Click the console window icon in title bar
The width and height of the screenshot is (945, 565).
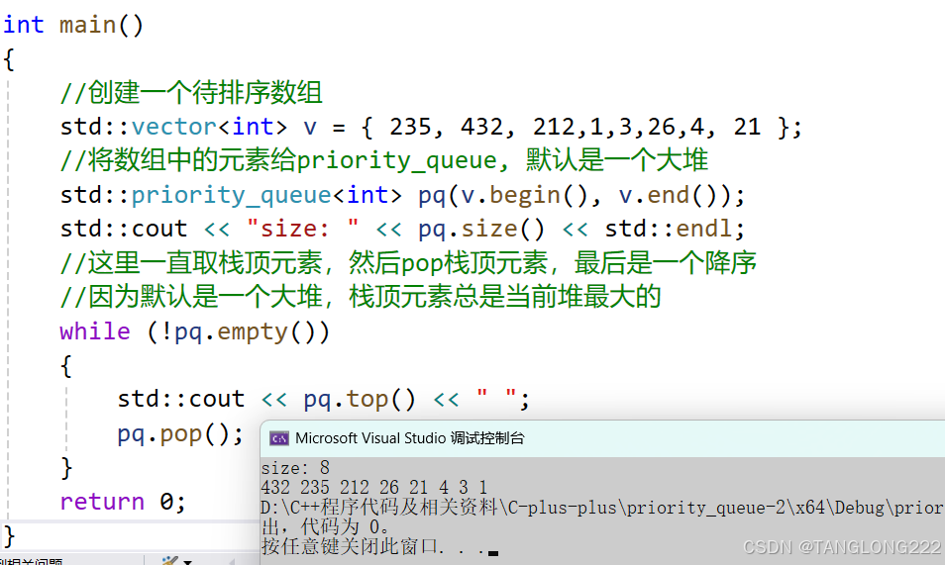(278, 438)
